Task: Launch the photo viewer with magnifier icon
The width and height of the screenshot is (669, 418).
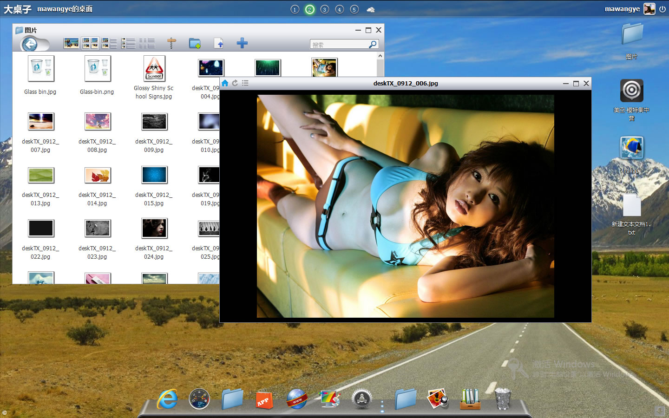Action: tap(438, 398)
